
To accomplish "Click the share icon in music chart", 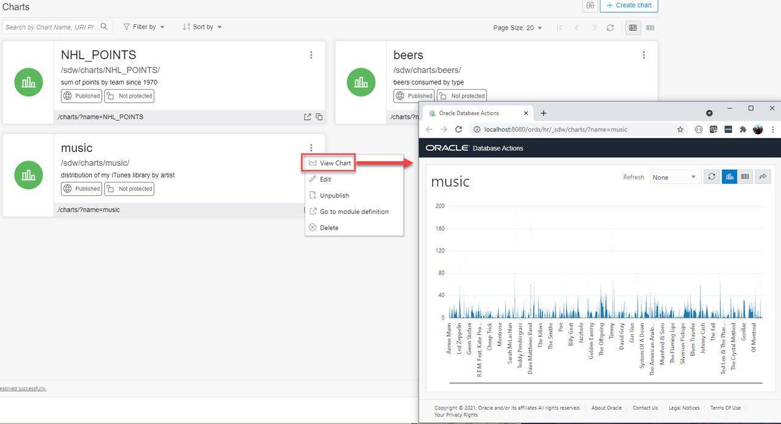I will pyautogui.click(x=763, y=176).
